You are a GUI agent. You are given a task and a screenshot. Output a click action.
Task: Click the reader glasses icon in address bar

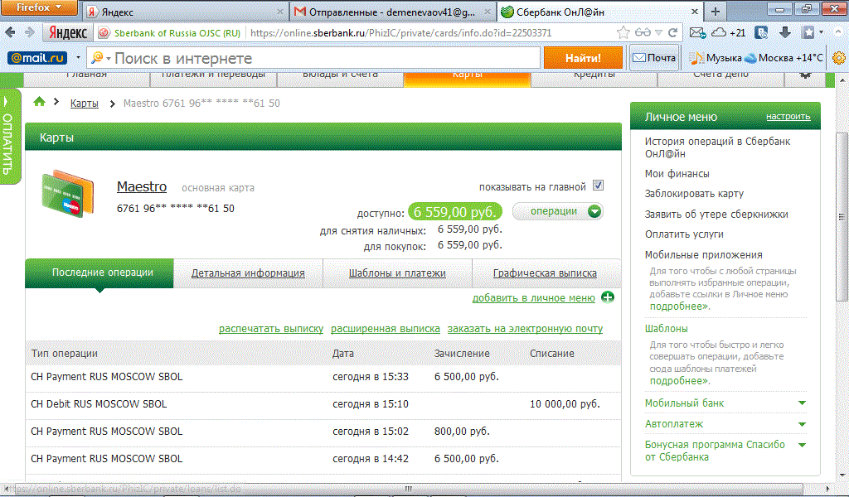[643, 32]
